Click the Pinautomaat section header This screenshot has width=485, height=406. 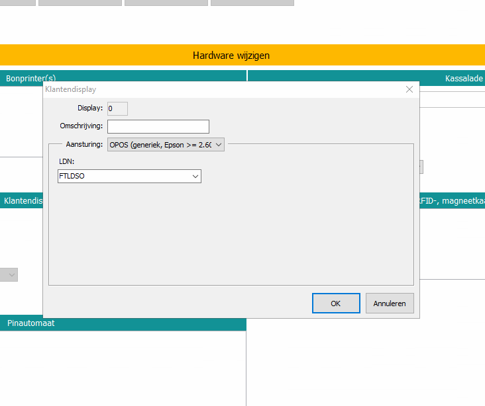point(123,323)
